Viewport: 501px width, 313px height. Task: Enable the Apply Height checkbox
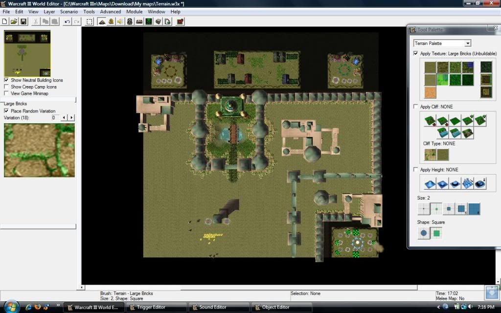(x=416, y=169)
